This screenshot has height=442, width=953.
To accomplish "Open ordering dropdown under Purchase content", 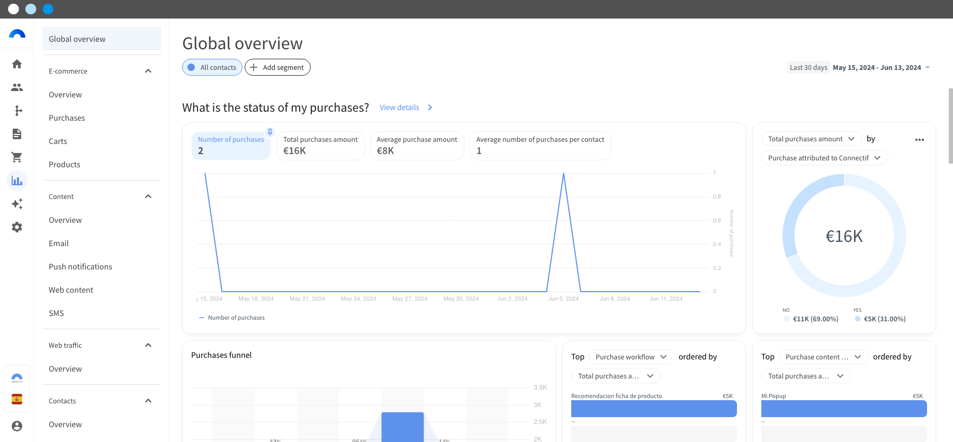I will pos(806,376).
